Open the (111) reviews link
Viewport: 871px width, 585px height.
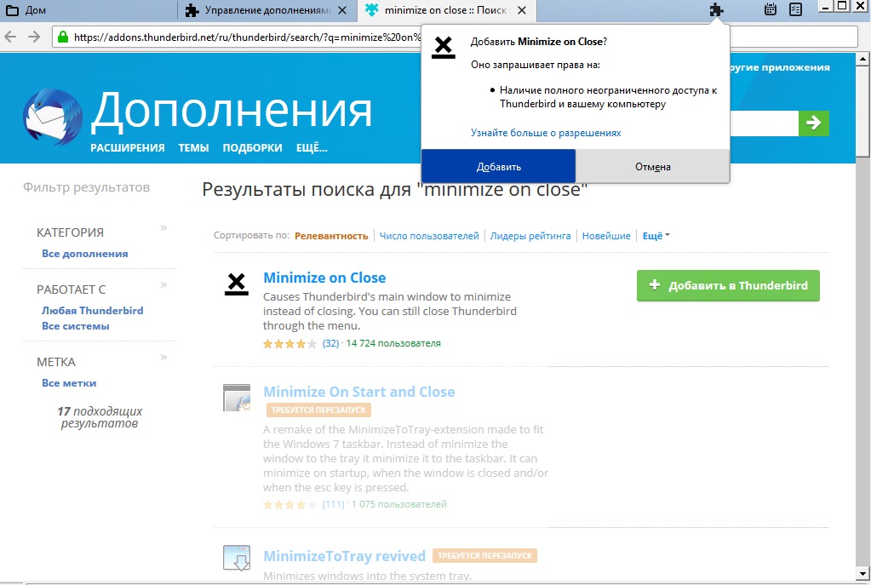coord(333,504)
